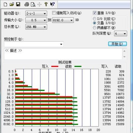The width and height of the screenshot is (133, 133).
Task: Click the four-arrow move icon
Action: pos(40,4)
